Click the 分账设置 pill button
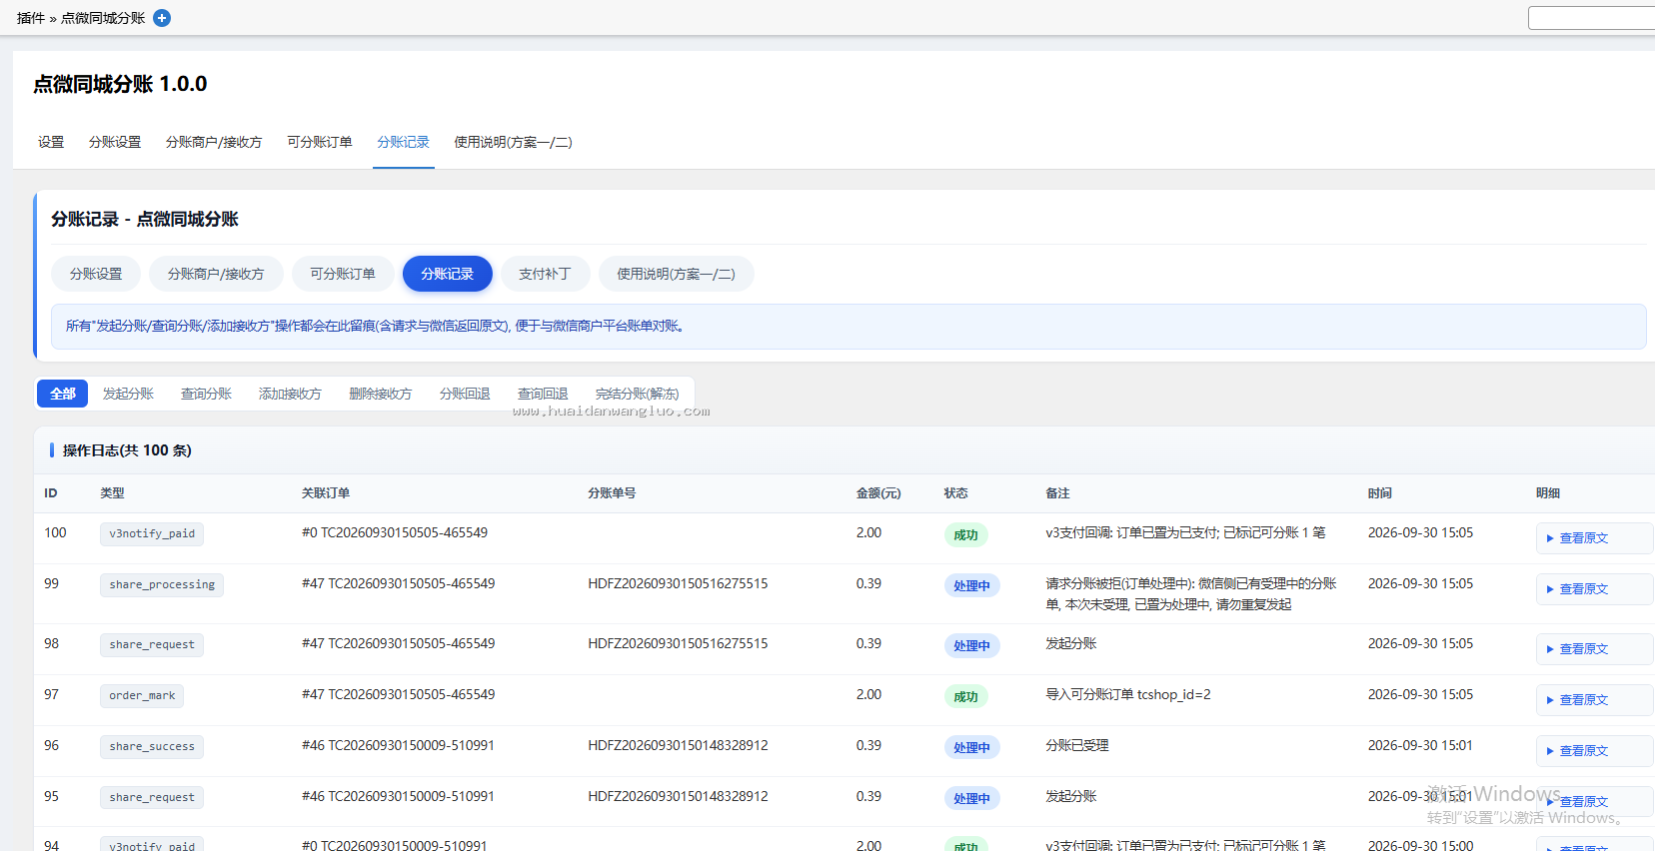This screenshot has width=1655, height=851. [96, 274]
